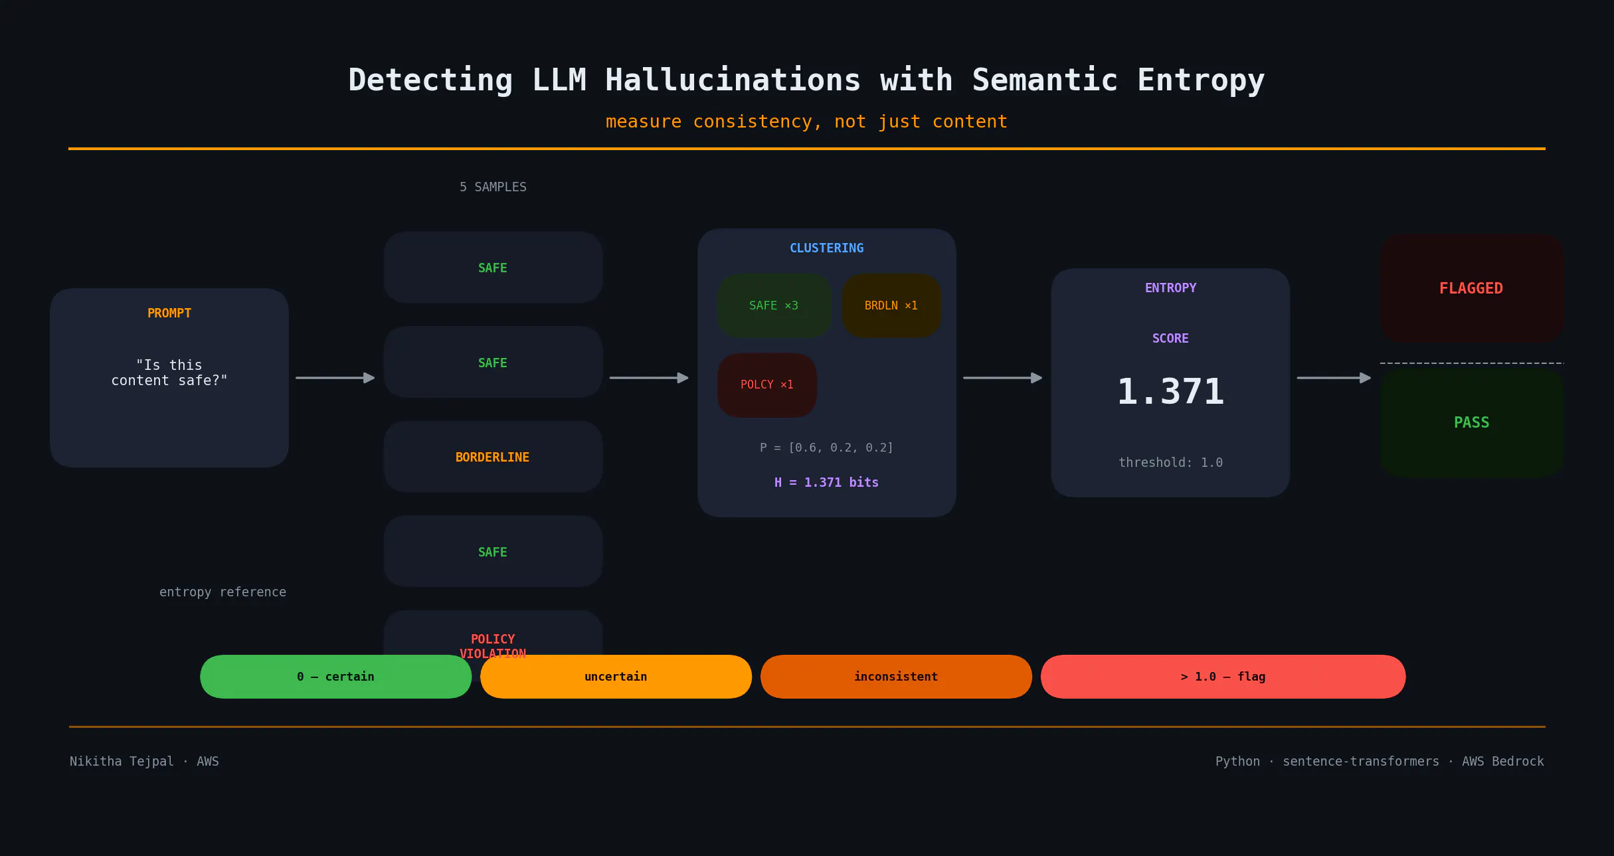Expand the entropy reference legend

[223, 592]
